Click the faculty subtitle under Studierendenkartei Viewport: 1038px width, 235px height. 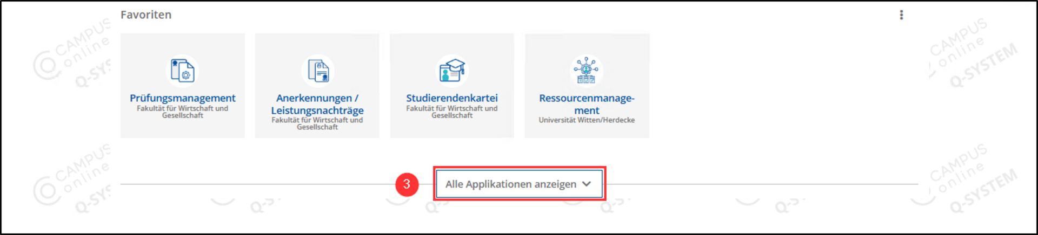(x=452, y=112)
